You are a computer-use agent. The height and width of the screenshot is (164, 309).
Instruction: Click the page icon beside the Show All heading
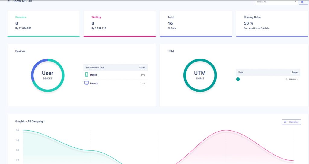[9, 2]
